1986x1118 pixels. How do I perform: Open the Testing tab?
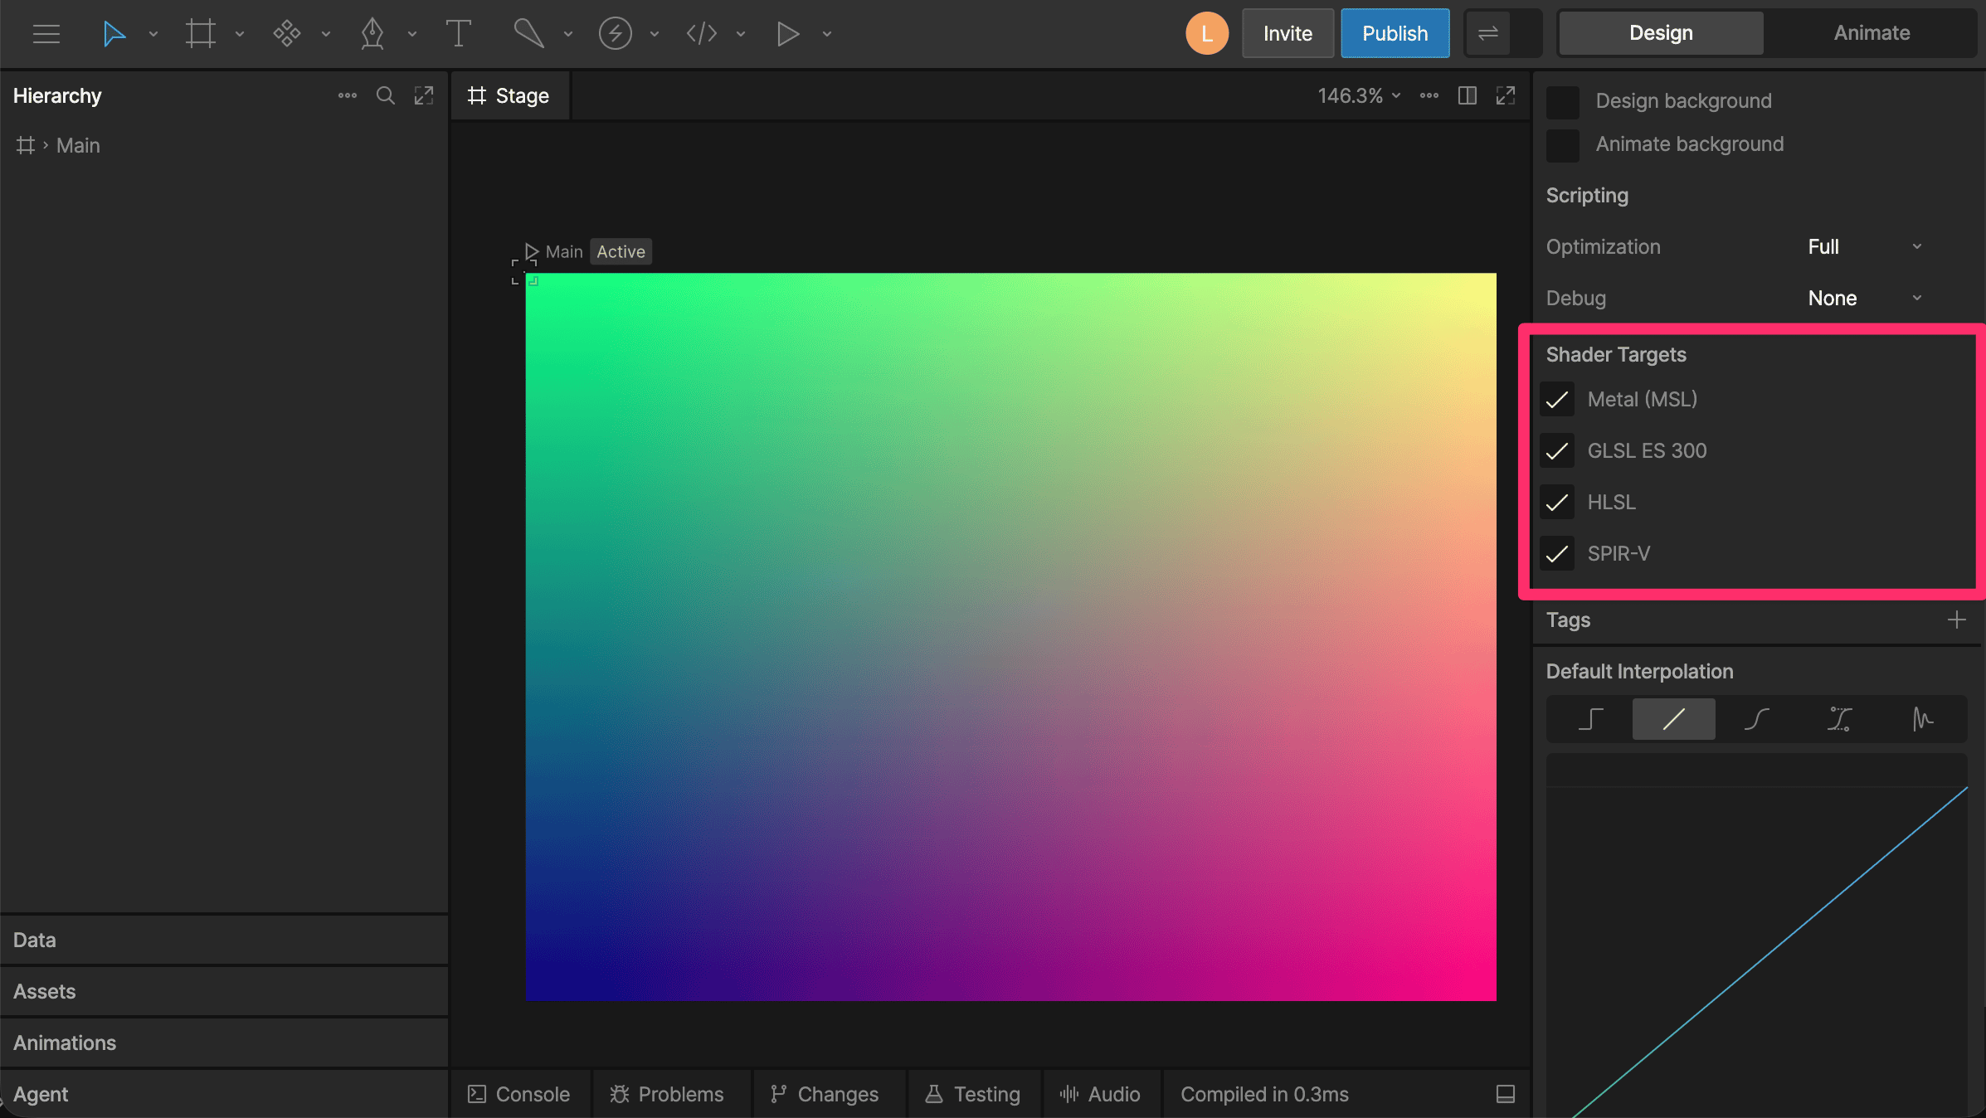972,1095
